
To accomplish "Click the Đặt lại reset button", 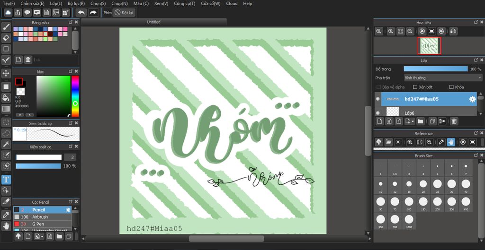I will point(124,13).
